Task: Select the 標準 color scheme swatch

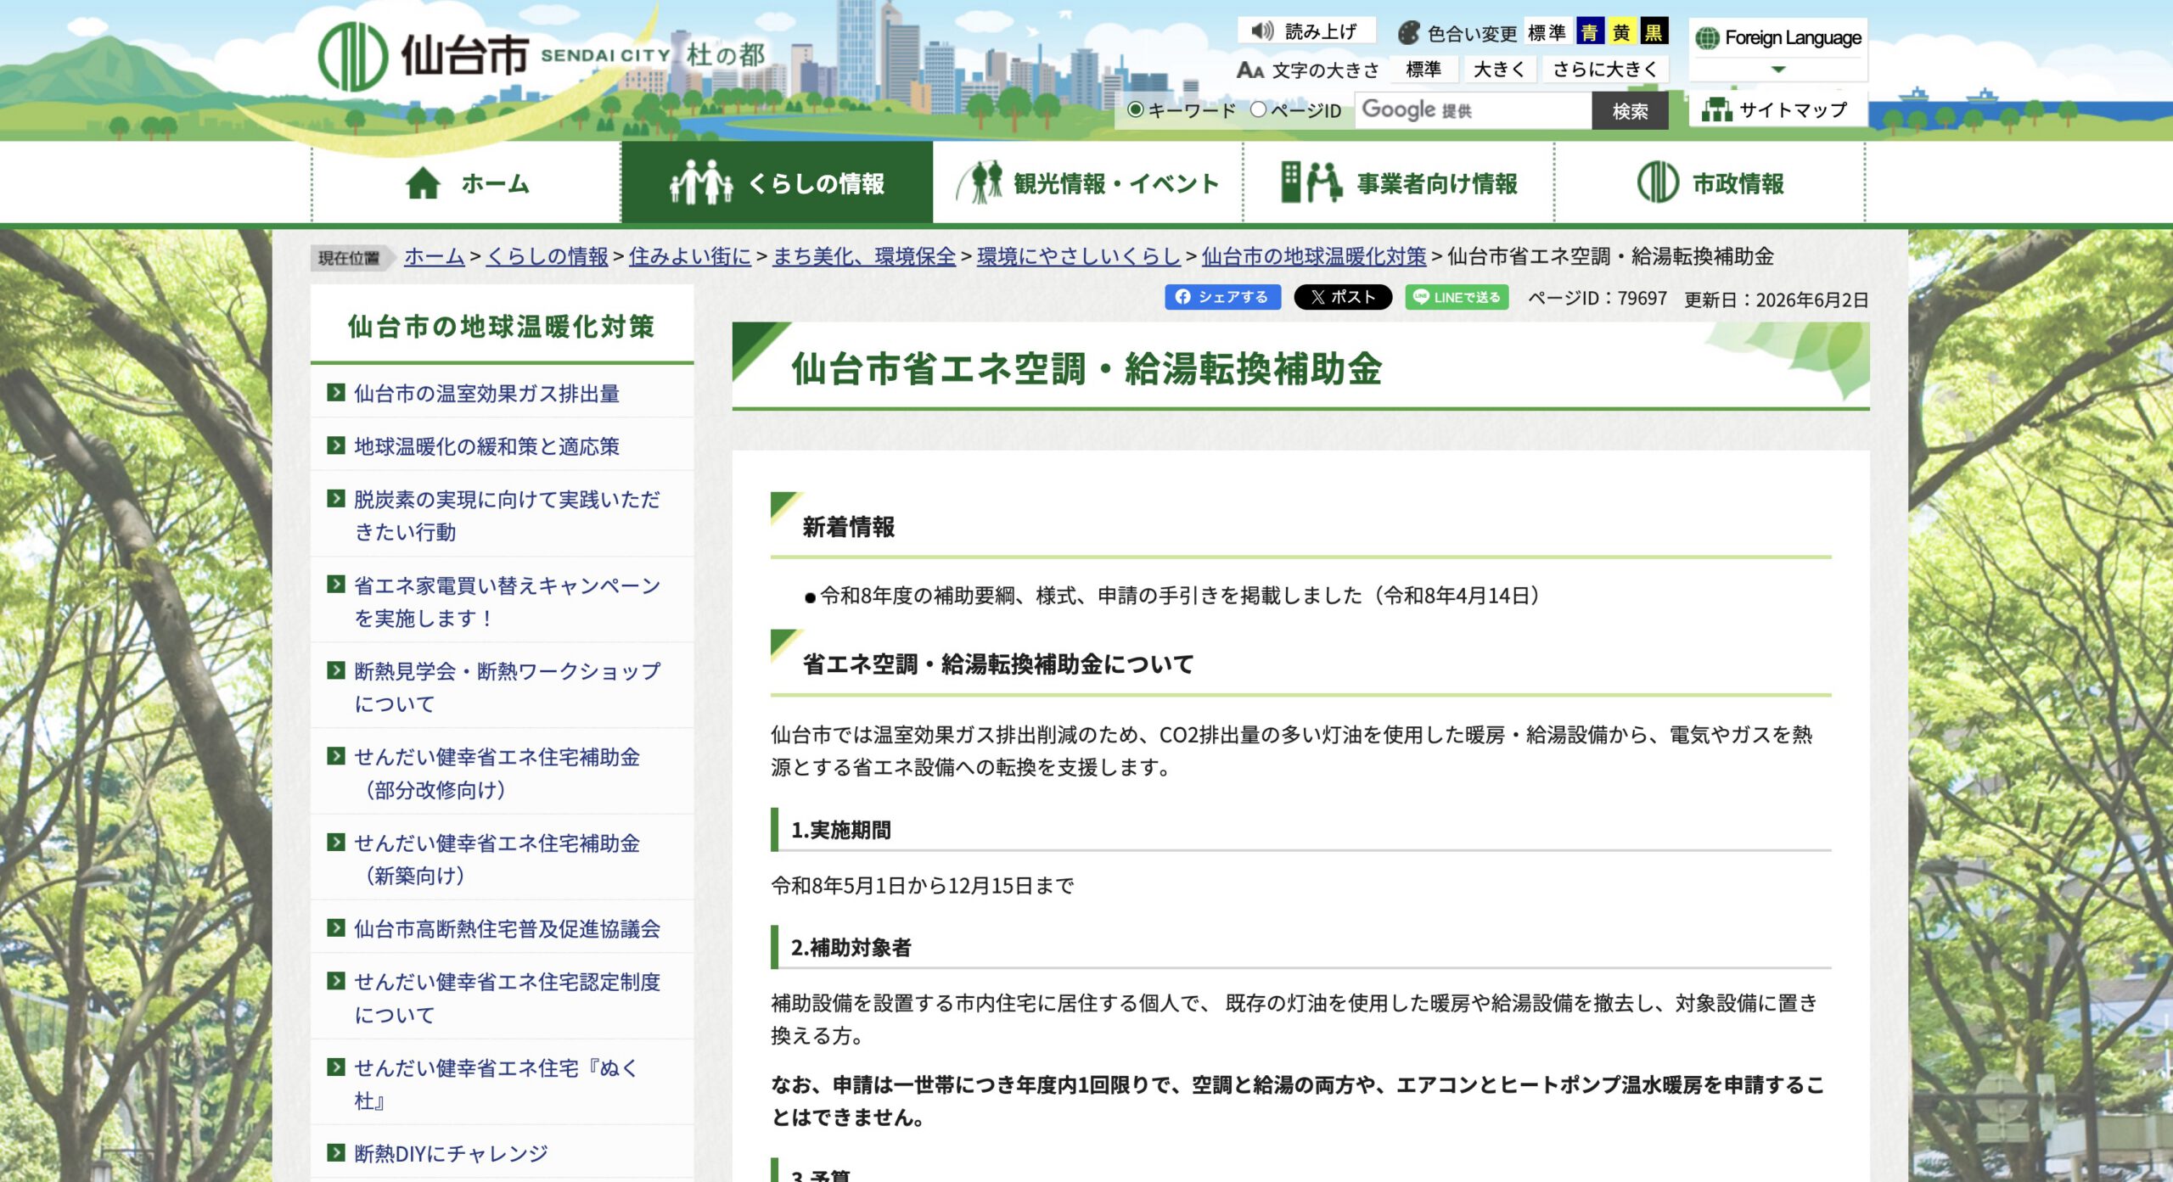Action: click(x=1547, y=32)
